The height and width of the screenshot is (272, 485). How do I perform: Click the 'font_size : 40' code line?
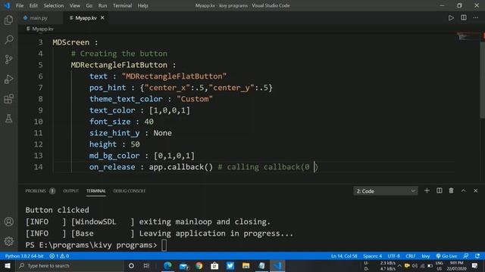pyautogui.click(x=121, y=122)
